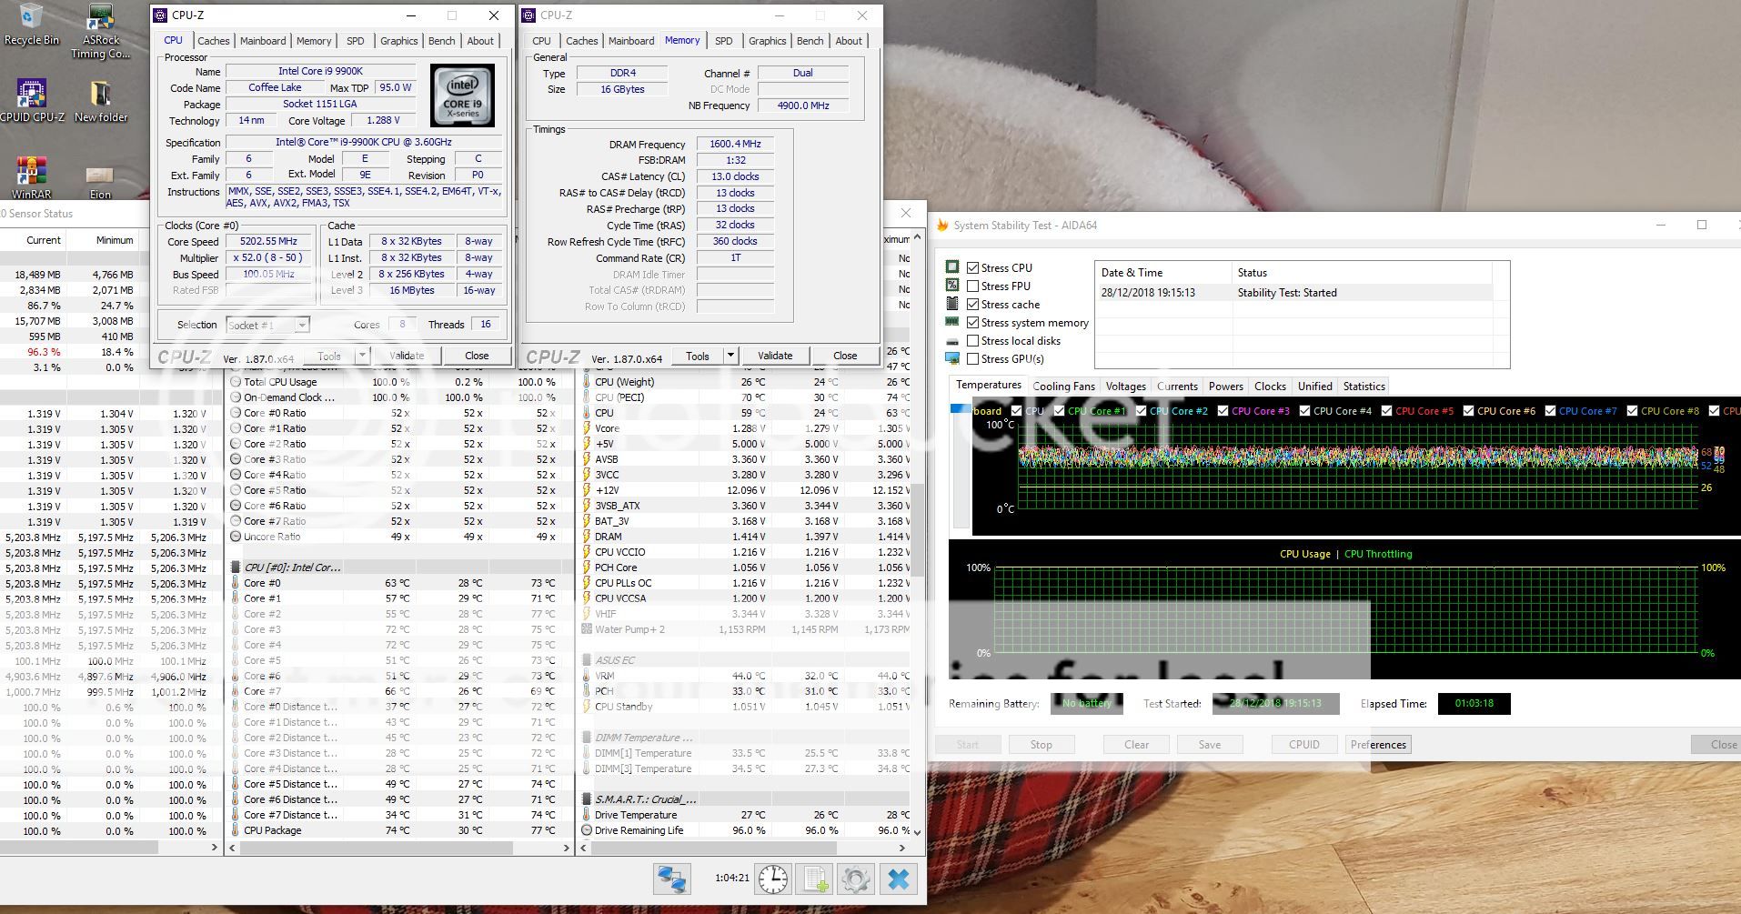Click the monitor icon beside Stress GPU(s)
Viewport: 1741px width, 914px height.
(x=952, y=358)
